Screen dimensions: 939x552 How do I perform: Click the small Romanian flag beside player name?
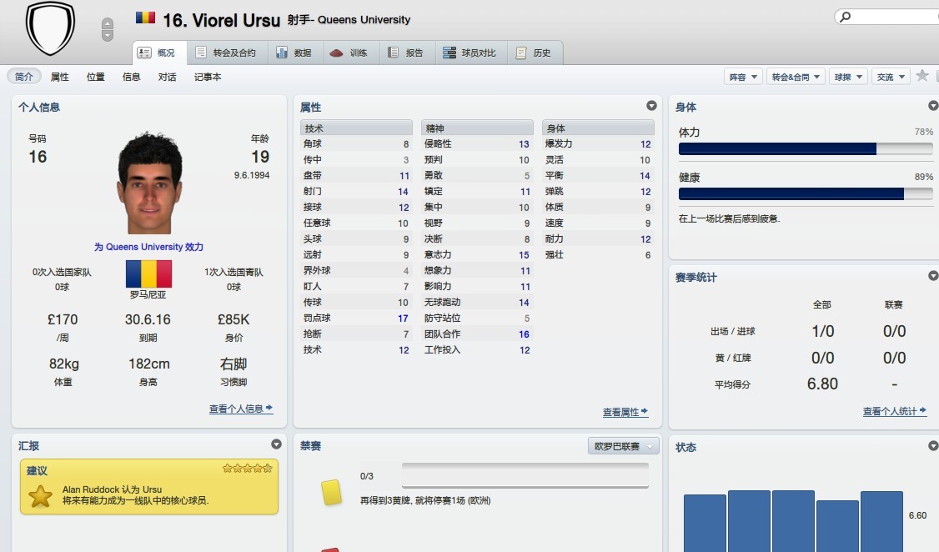click(x=145, y=18)
